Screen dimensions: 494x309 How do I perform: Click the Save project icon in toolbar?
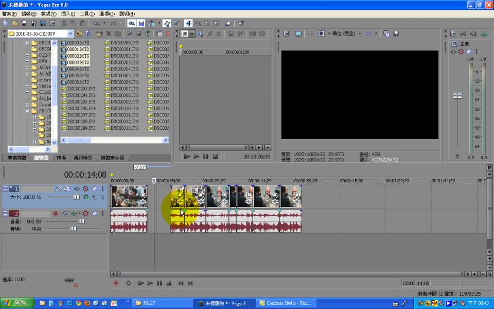point(24,23)
